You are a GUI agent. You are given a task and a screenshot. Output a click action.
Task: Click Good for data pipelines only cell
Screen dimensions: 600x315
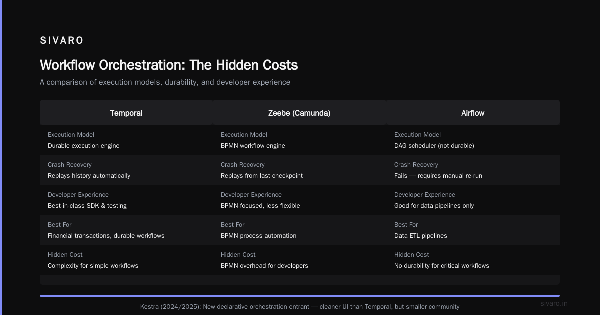(473, 200)
